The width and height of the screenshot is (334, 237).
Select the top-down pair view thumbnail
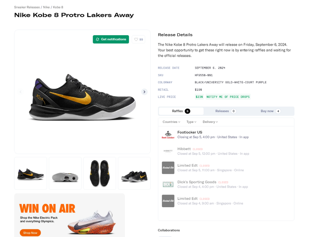pos(100,173)
